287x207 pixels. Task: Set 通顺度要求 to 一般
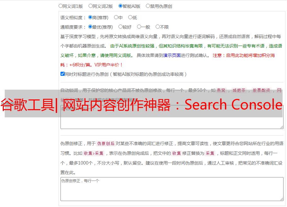point(139,27)
